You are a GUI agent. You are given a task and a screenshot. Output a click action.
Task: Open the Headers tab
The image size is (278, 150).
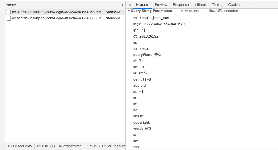click(x=142, y=5)
